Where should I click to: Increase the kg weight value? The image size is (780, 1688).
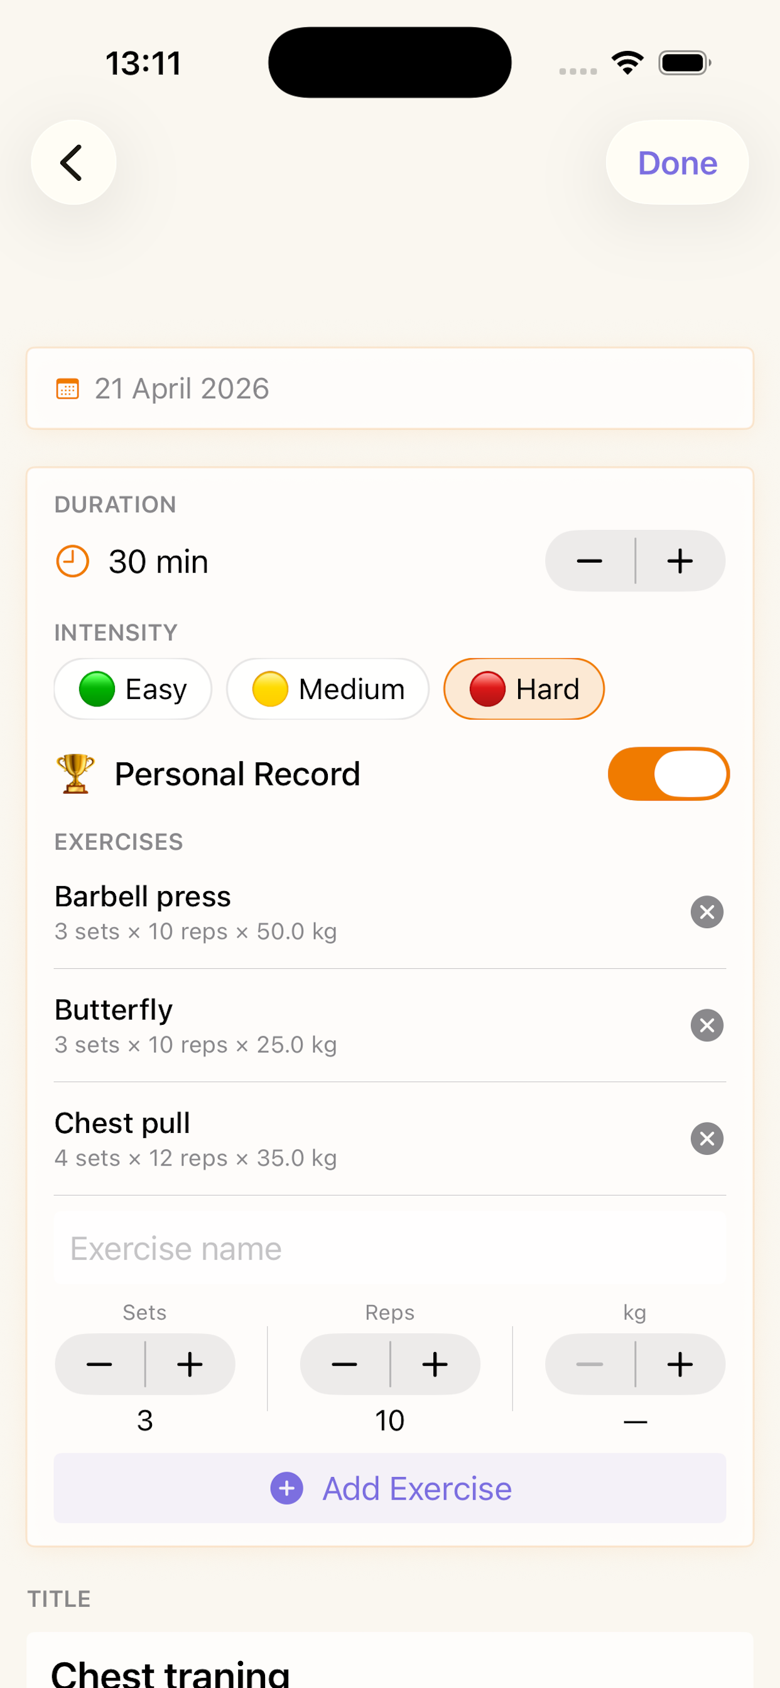(680, 1365)
